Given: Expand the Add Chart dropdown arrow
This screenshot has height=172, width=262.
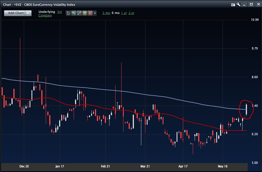Looking at the screenshot, I should point(28,13).
